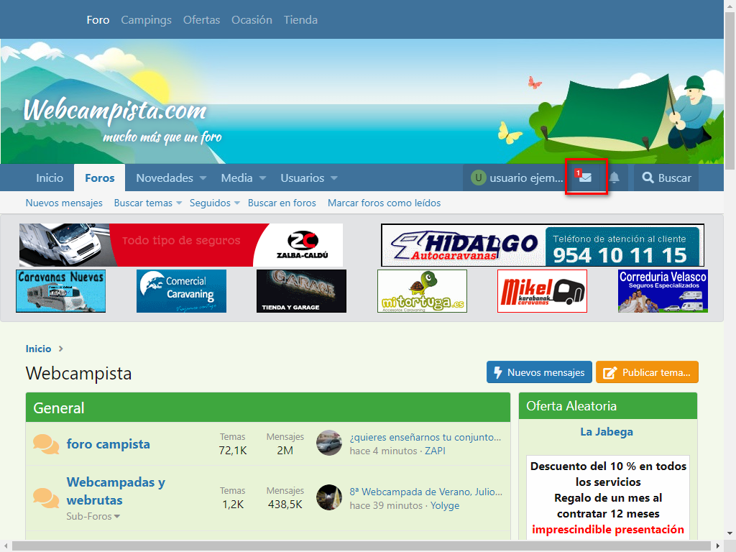Expand the Sub-Foros list

click(x=93, y=516)
